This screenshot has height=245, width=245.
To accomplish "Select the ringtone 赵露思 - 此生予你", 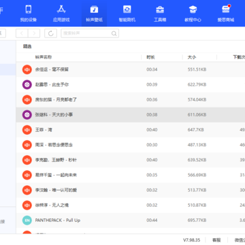I will (52, 84).
